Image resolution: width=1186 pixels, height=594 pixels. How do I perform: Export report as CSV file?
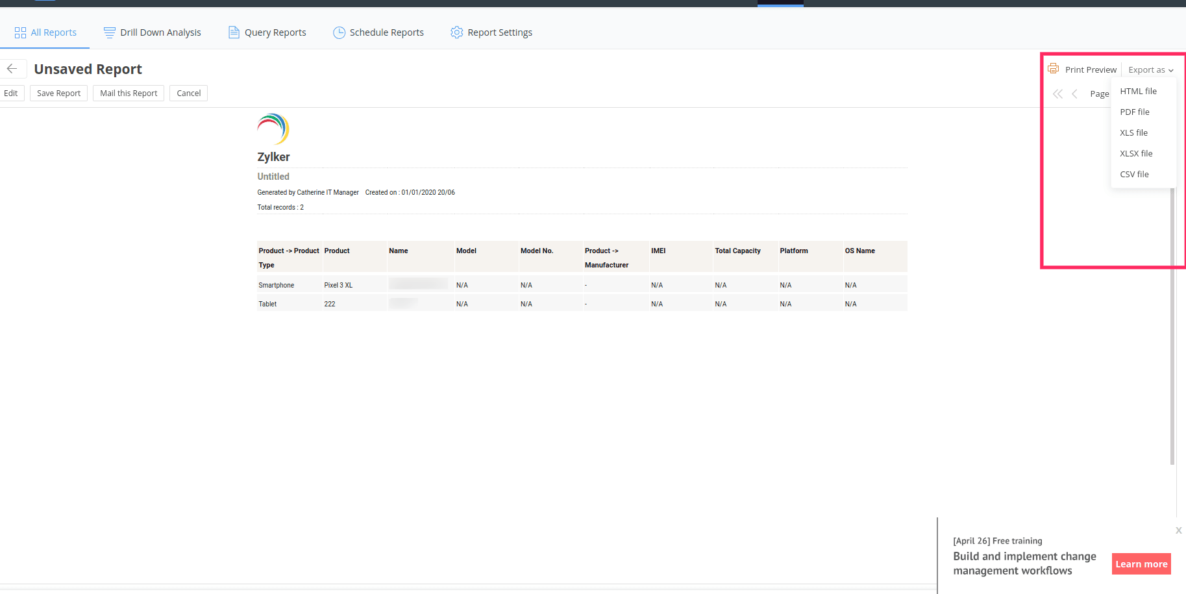pos(1134,175)
